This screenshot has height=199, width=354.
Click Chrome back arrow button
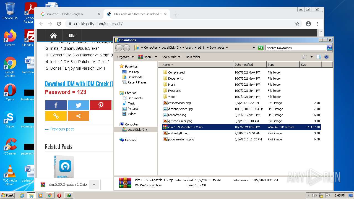point(41,24)
